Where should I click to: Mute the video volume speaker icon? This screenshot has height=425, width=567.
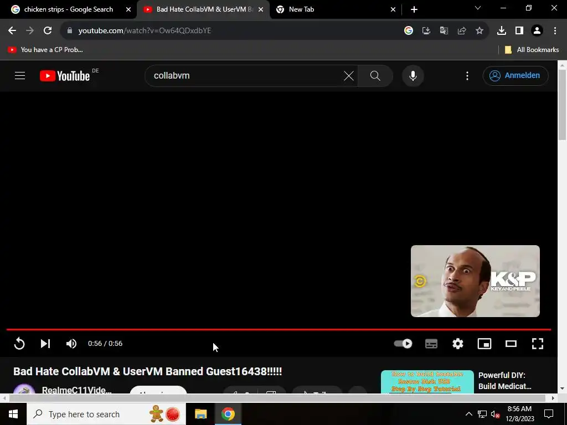pyautogui.click(x=71, y=344)
